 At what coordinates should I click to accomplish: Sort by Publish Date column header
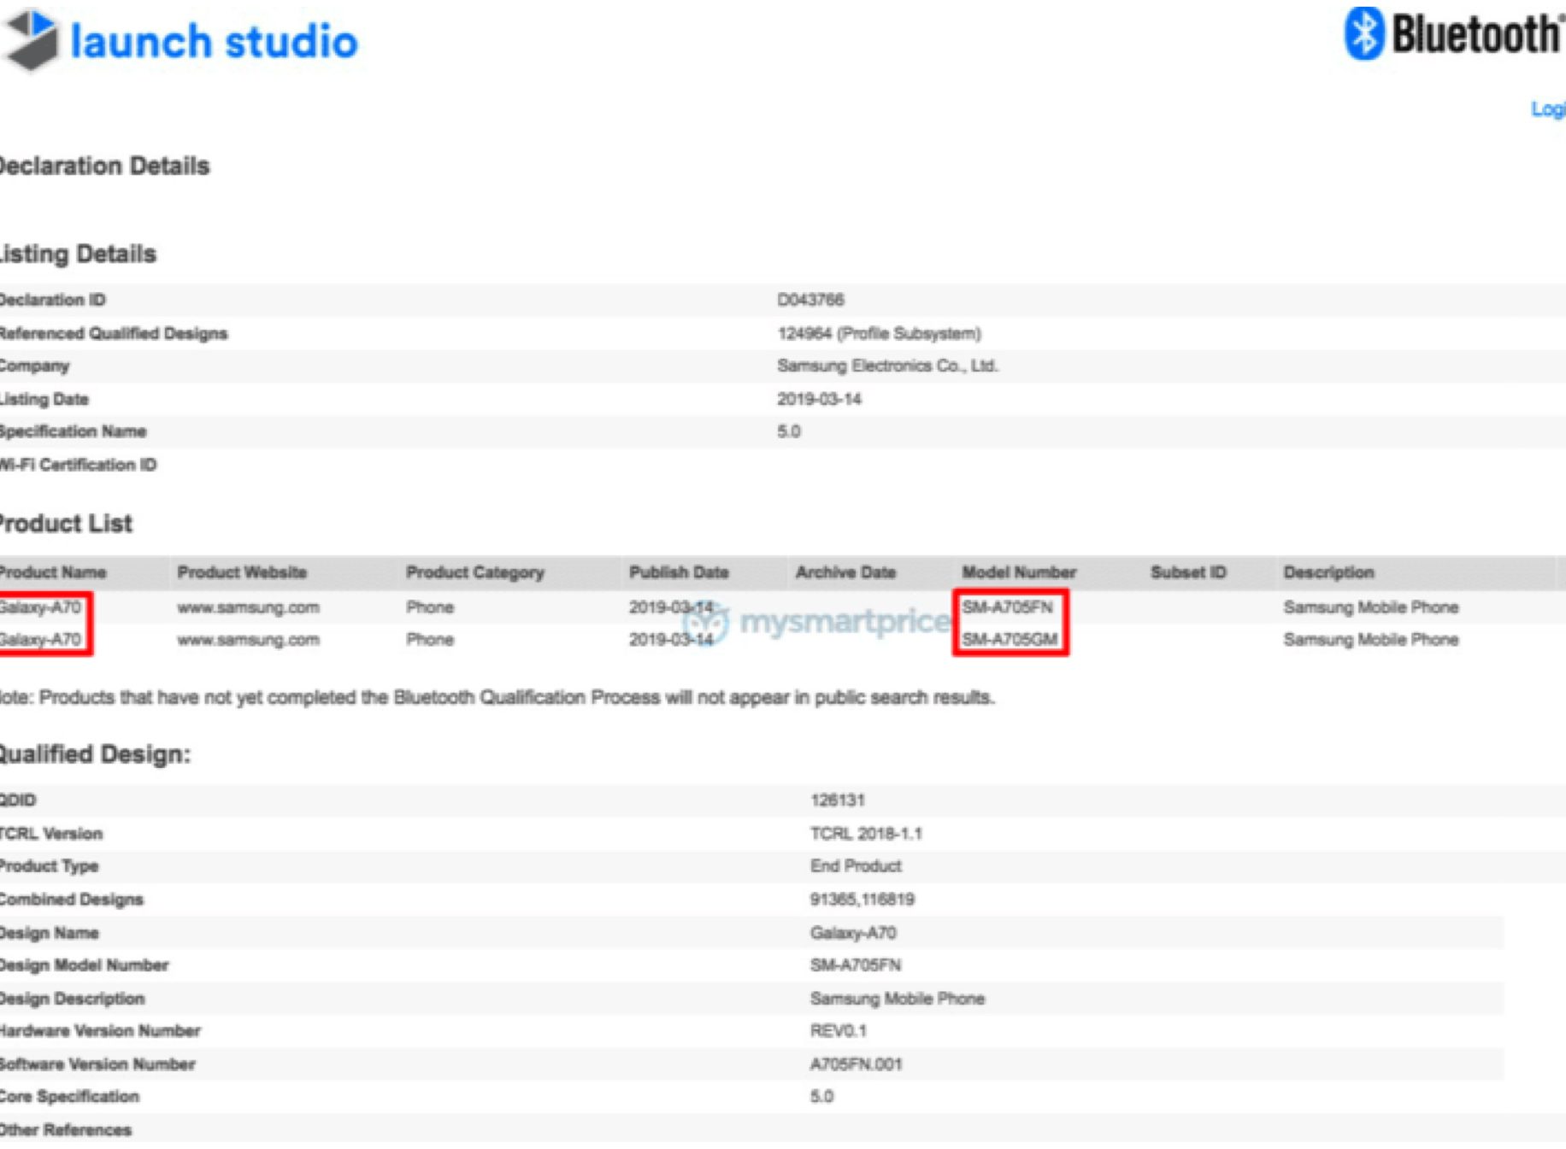point(679,572)
